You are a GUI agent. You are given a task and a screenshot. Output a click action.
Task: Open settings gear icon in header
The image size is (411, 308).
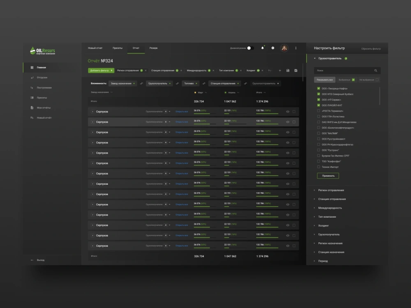click(273, 48)
